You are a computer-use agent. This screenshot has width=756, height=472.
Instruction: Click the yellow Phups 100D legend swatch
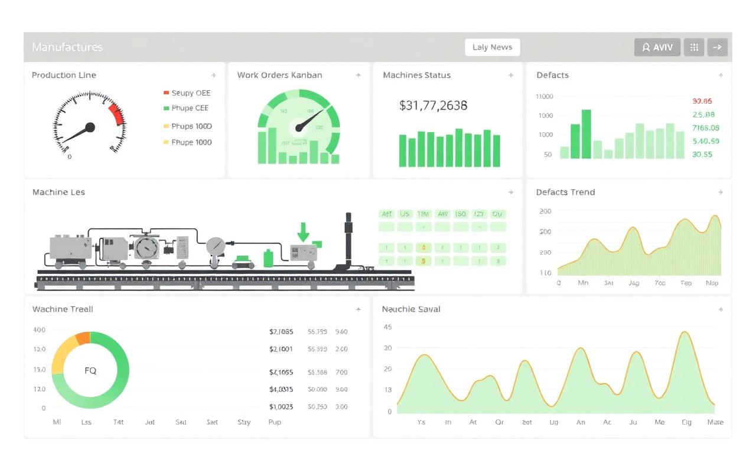click(x=166, y=126)
